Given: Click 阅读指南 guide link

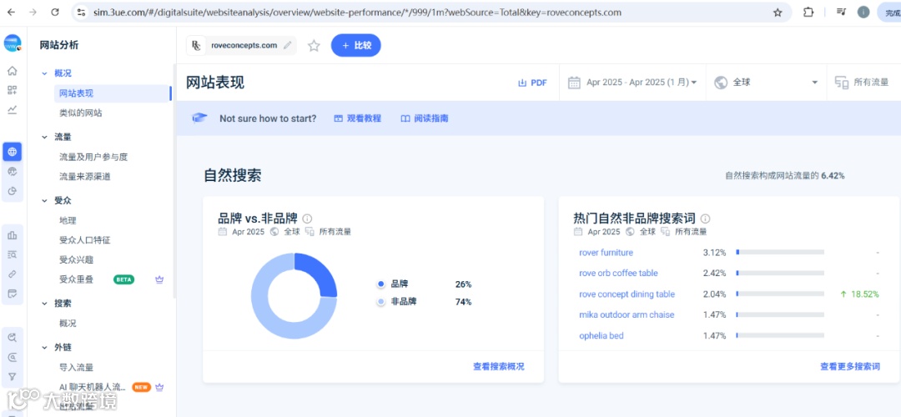Looking at the screenshot, I should pyautogui.click(x=425, y=118).
